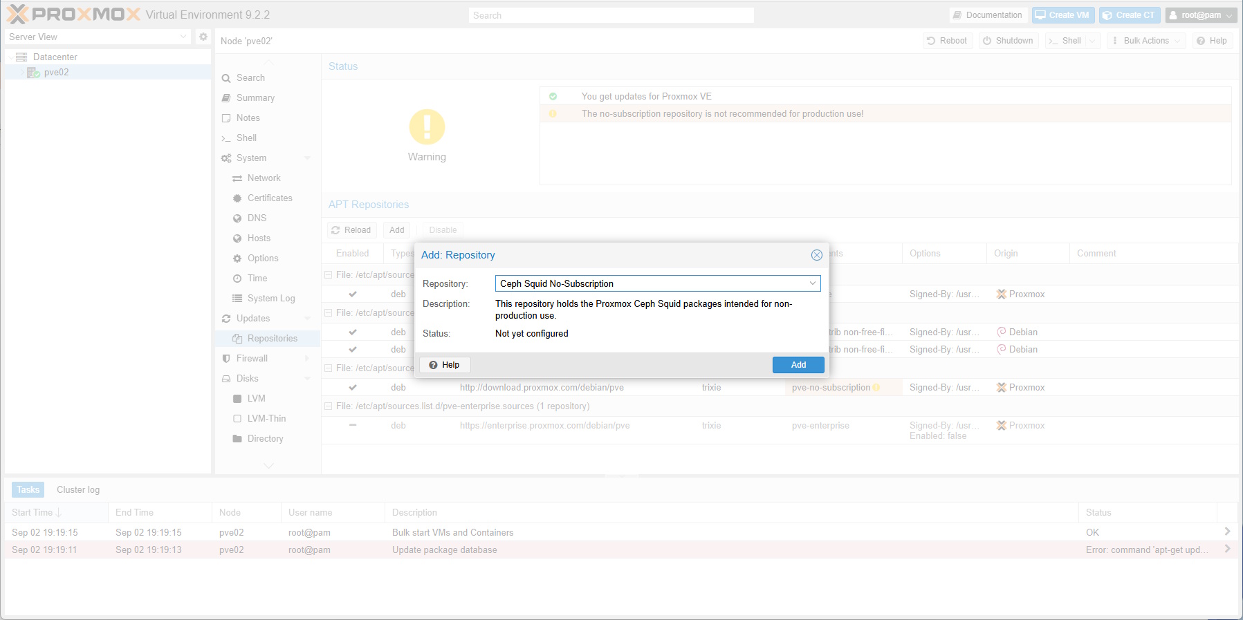Click the green check updates status icon

[x=553, y=97]
